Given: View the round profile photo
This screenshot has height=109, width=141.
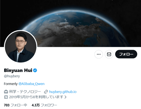Looking at the screenshot, I should click(x=21, y=47).
